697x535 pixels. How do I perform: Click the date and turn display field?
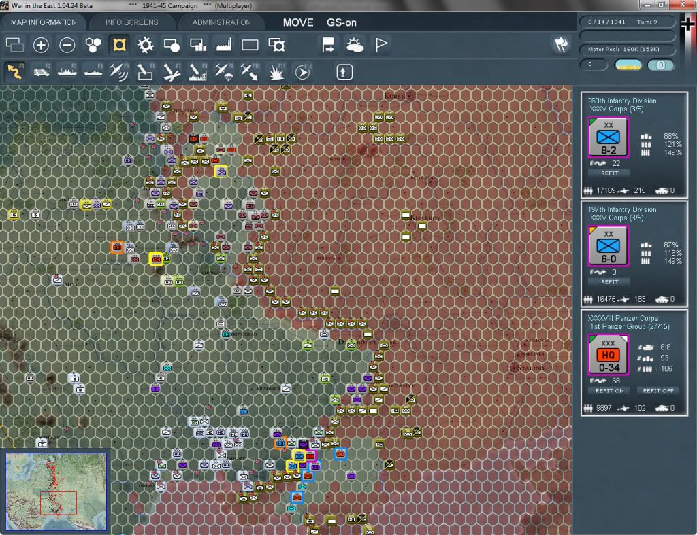(627, 22)
